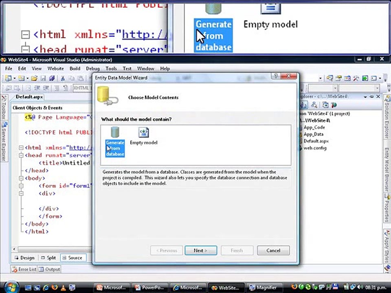Screen dimensions: 391x293
Task: Click the Add New Item toolbar icon
Action: click(x=22, y=78)
